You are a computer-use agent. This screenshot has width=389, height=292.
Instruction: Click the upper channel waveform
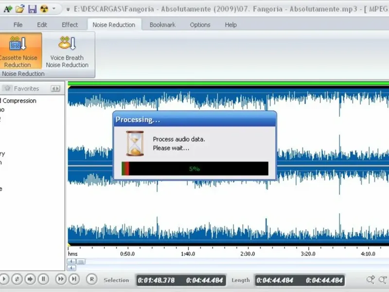[228, 127]
